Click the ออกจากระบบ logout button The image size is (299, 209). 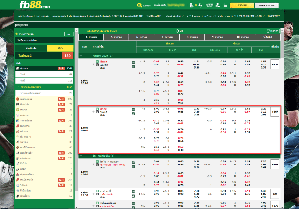(266, 5)
